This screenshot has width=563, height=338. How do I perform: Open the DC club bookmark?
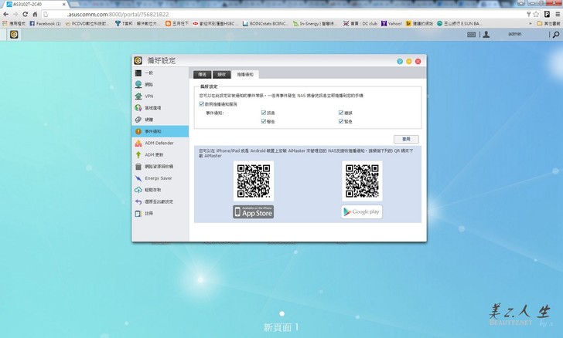pyautogui.click(x=360, y=24)
